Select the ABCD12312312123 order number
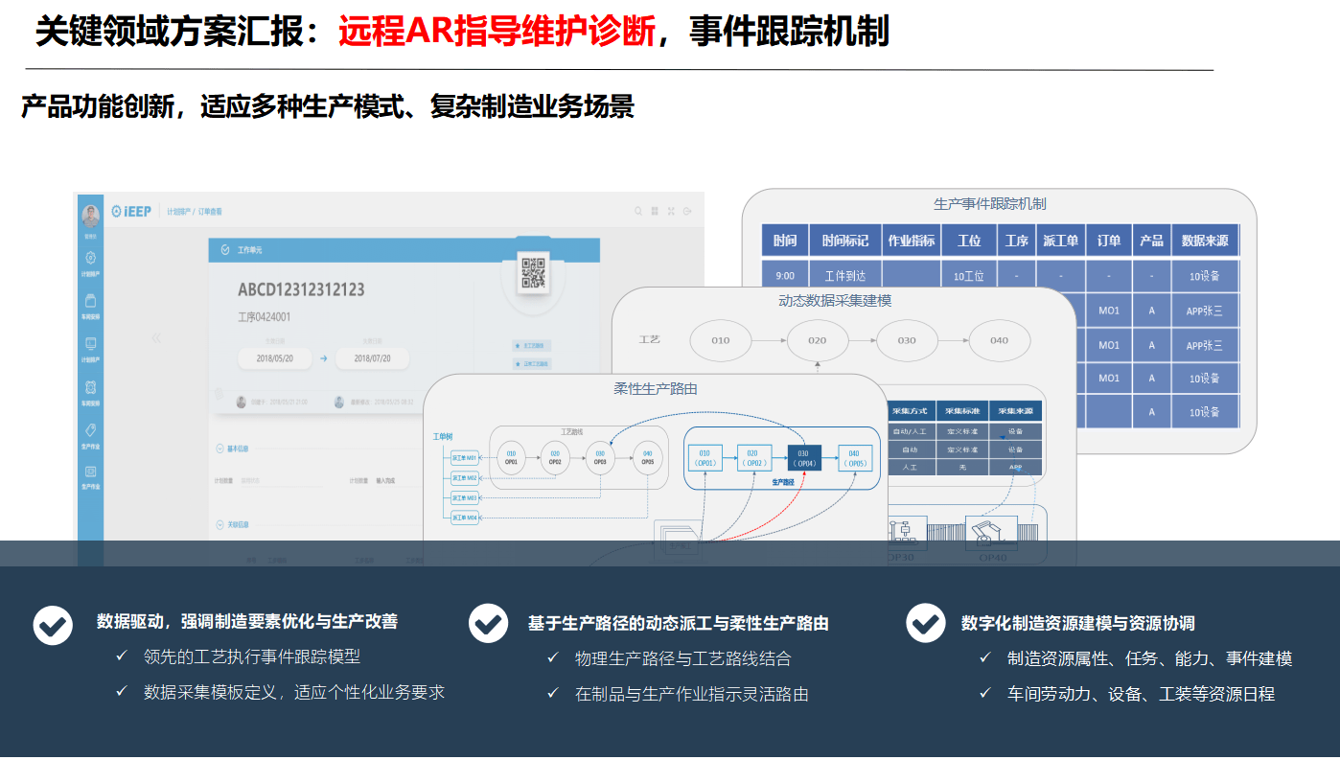Screen dimensions: 1340x760 pyautogui.click(x=301, y=290)
